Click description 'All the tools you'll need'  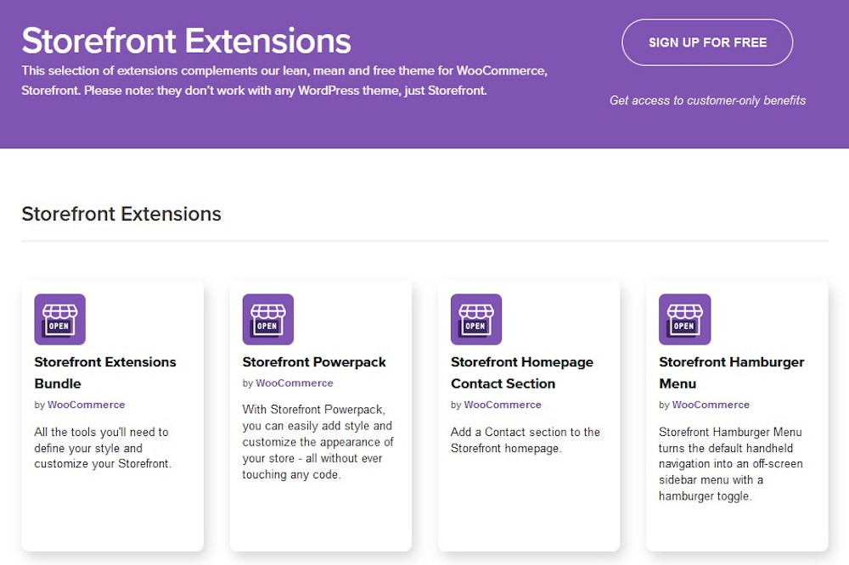tap(103, 448)
